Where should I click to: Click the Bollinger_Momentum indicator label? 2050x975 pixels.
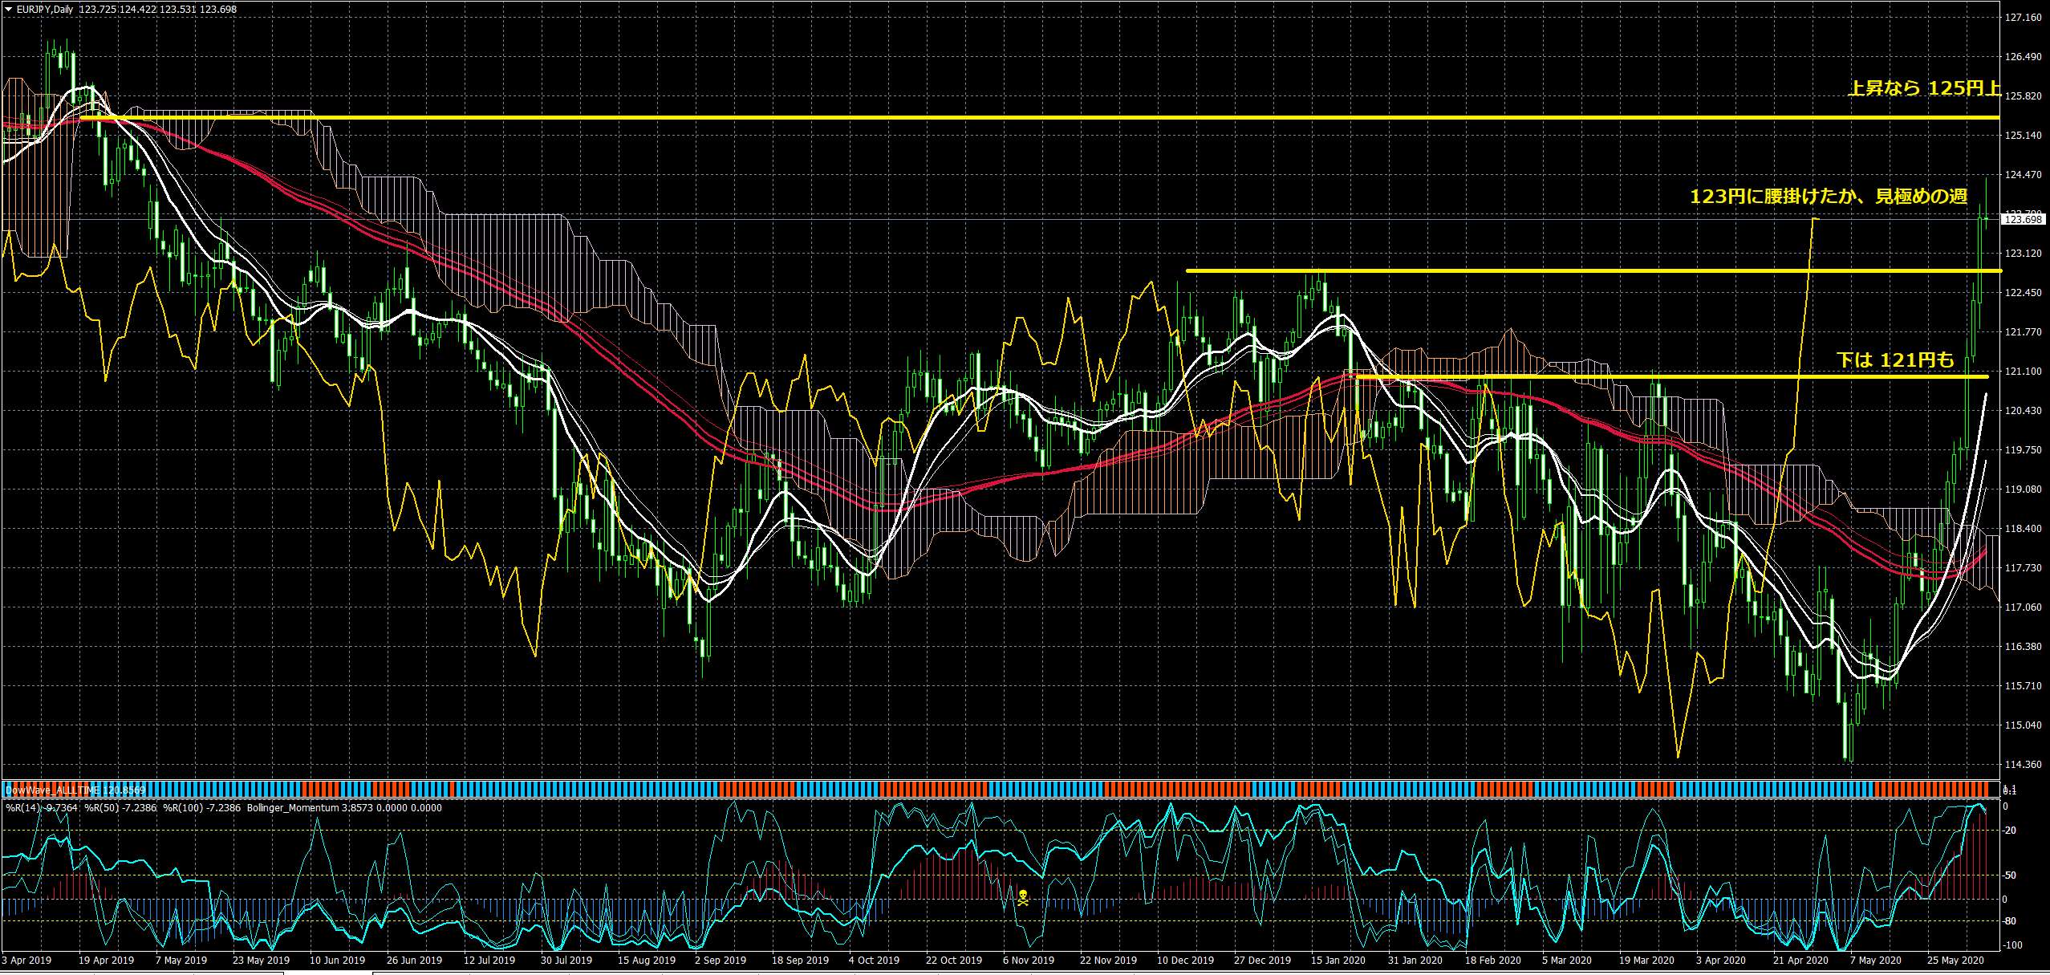coord(292,808)
